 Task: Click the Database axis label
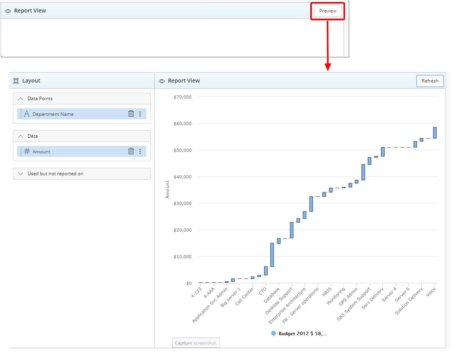[x=272, y=295]
